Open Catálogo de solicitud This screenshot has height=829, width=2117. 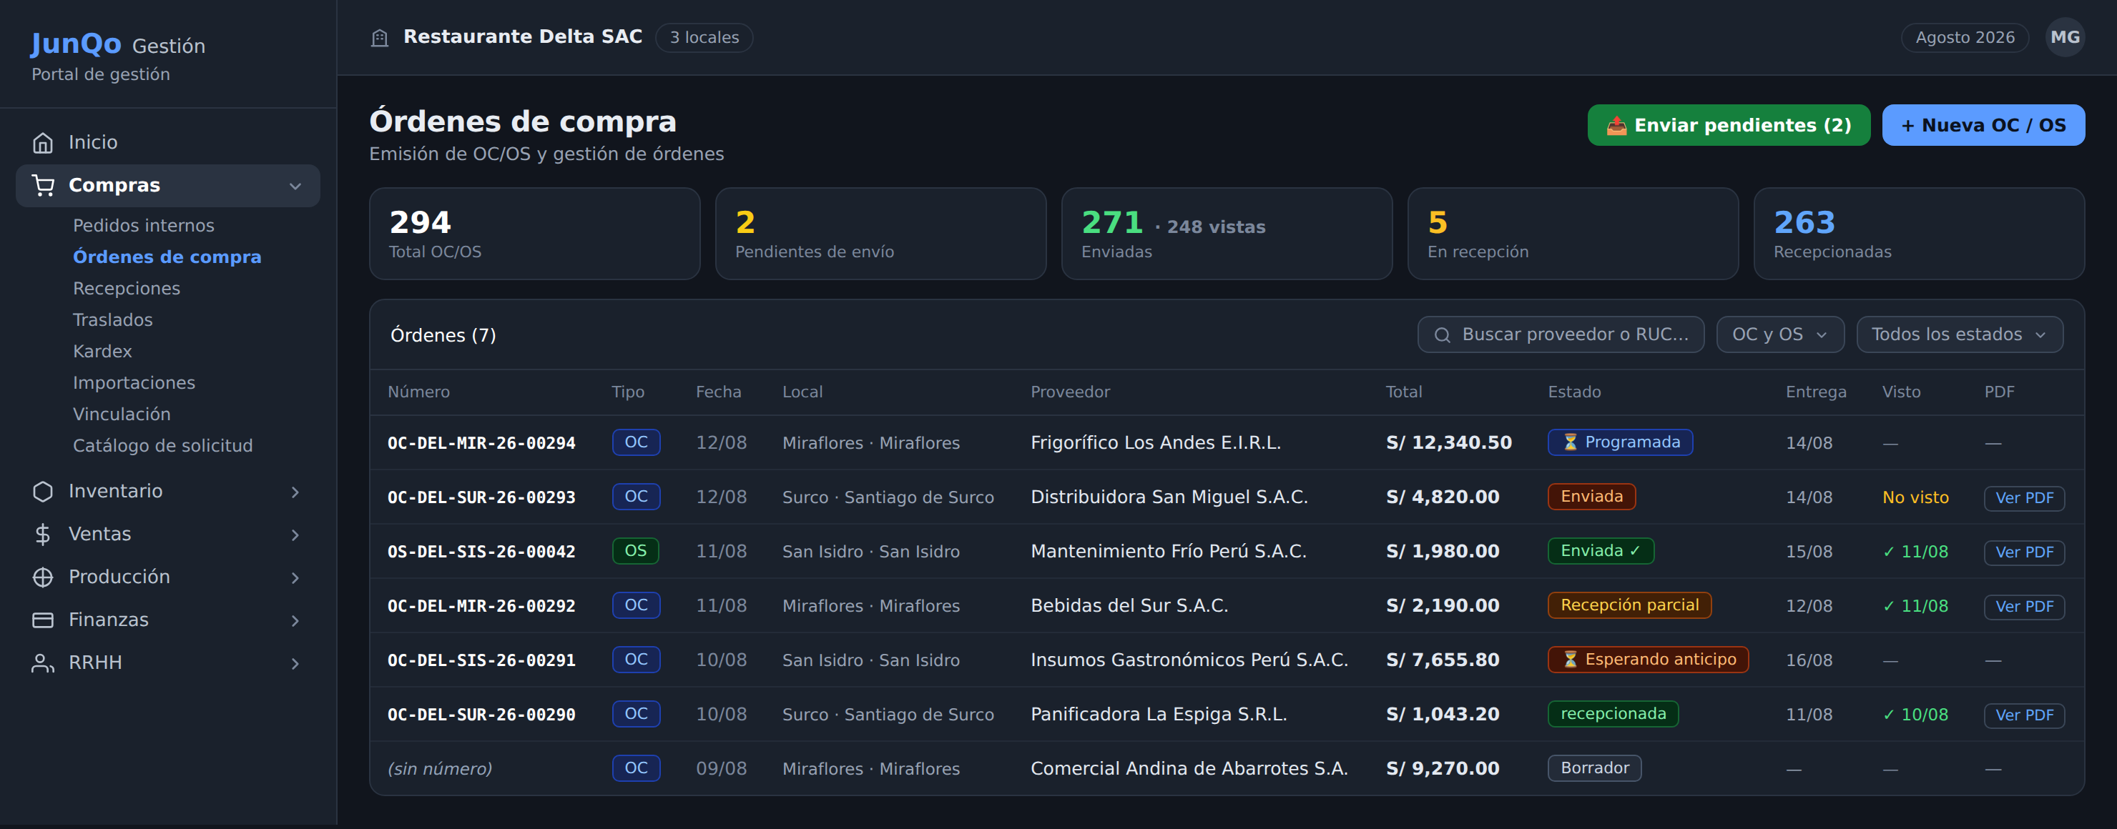(x=163, y=446)
